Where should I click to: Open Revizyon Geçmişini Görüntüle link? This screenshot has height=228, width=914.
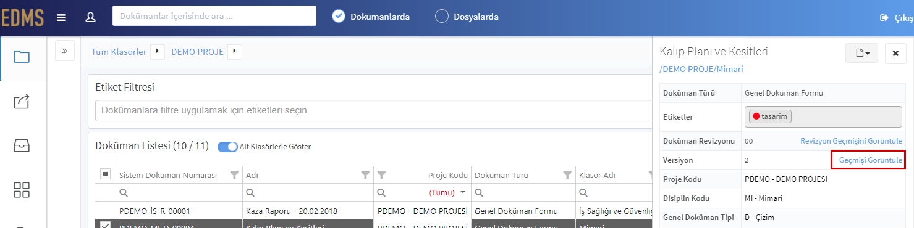pos(852,141)
